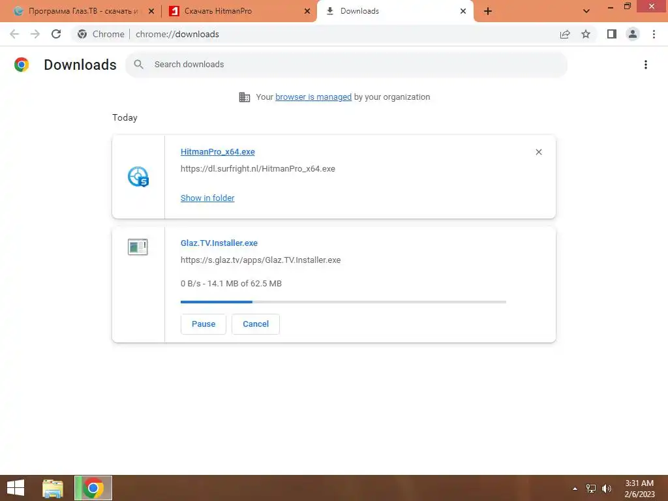This screenshot has height=501, width=668.
Task: Click the Glaz.TV installer file icon
Action: pos(138,247)
